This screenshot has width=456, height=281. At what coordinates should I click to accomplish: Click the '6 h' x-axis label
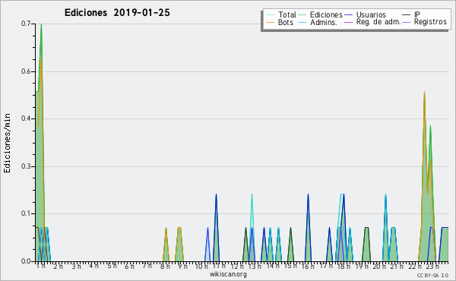click(x=129, y=266)
